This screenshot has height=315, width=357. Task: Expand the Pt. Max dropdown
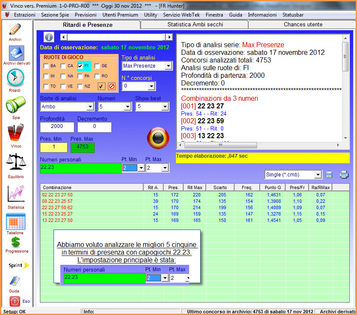click(x=165, y=168)
